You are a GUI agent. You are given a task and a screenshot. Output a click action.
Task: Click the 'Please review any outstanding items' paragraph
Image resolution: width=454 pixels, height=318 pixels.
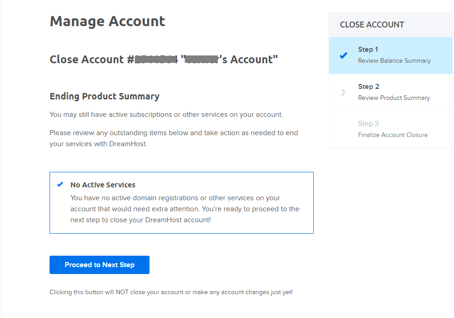coord(173,138)
